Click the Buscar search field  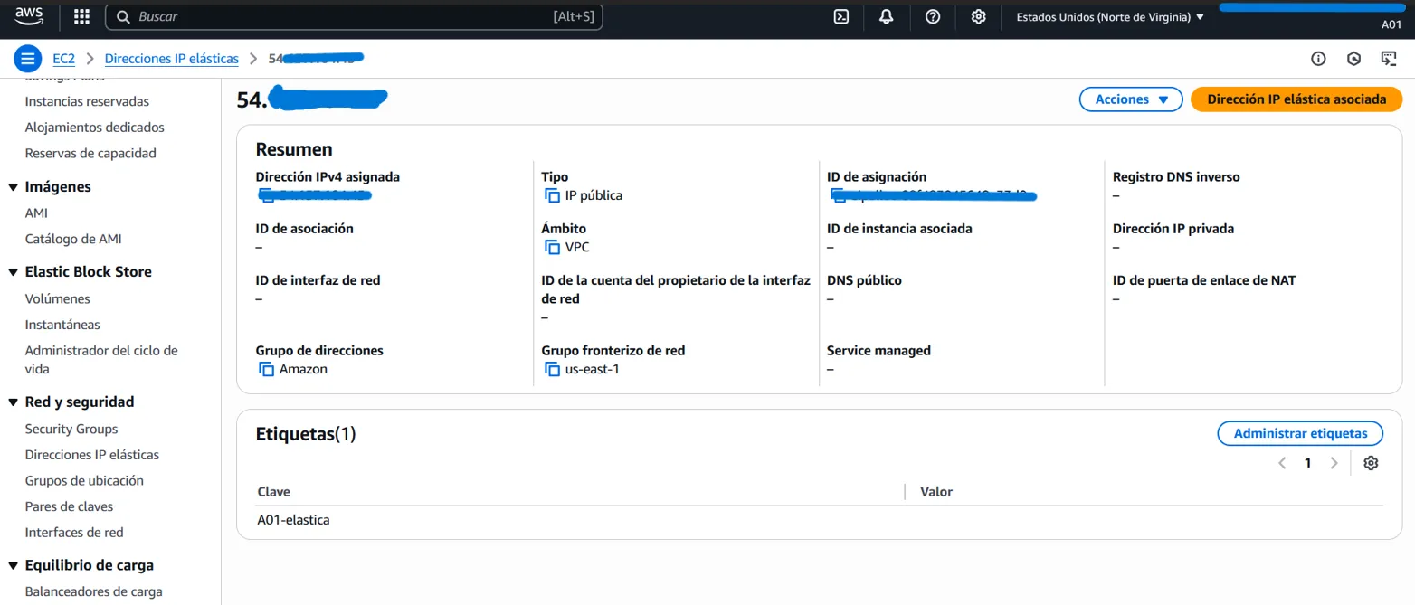pyautogui.click(x=344, y=16)
